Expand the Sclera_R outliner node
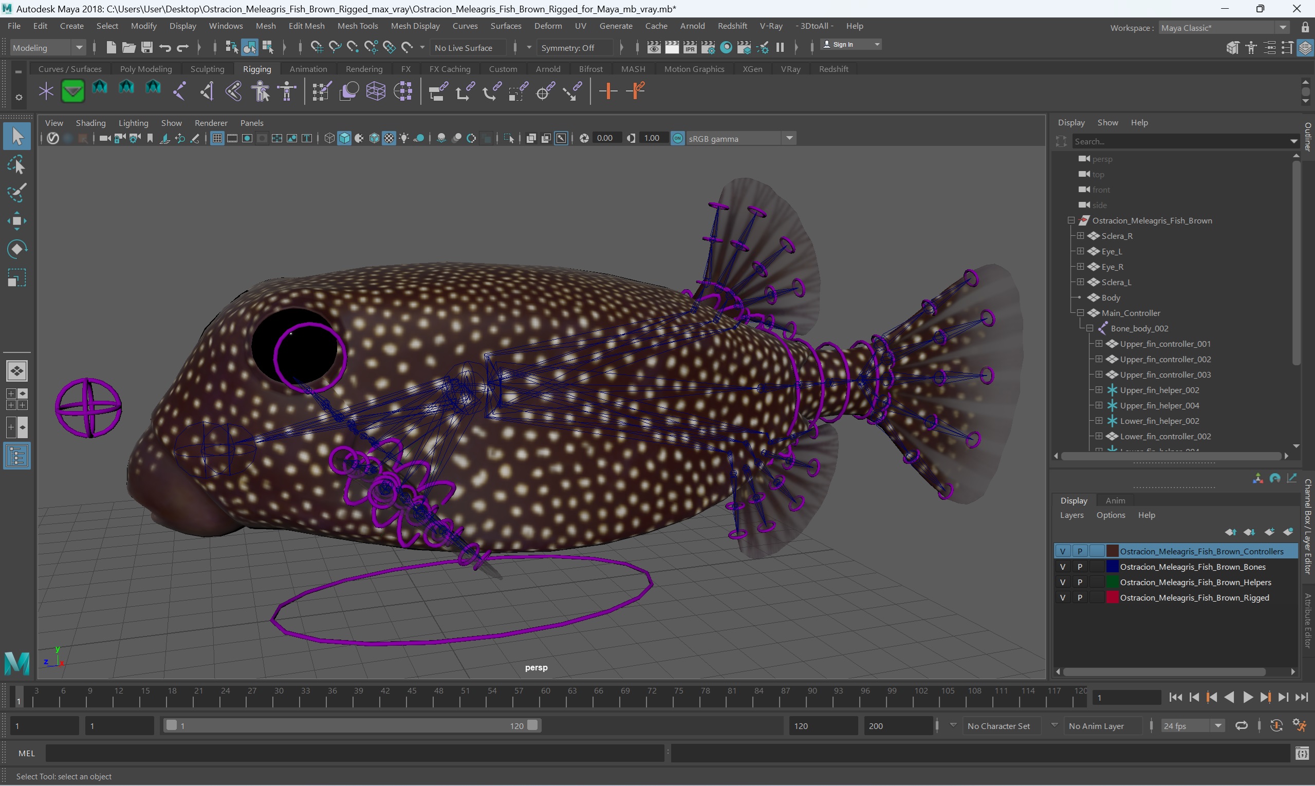 (x=1080, y=236)
